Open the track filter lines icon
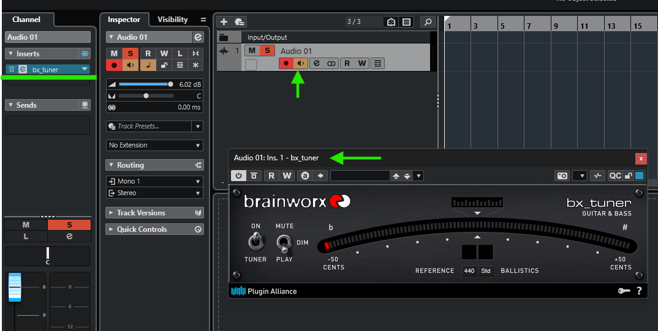 (406, 22)
